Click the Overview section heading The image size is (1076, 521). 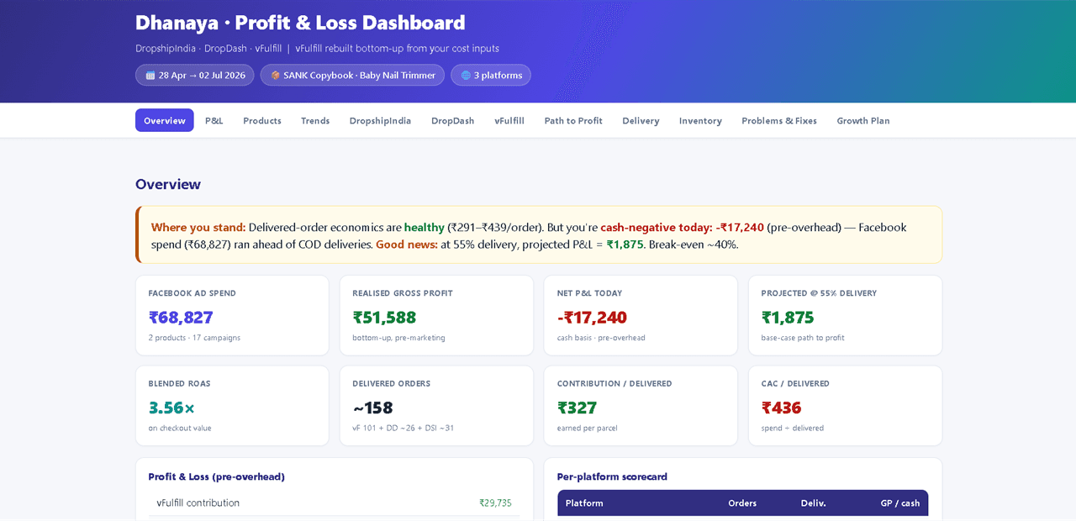[168, 184]
